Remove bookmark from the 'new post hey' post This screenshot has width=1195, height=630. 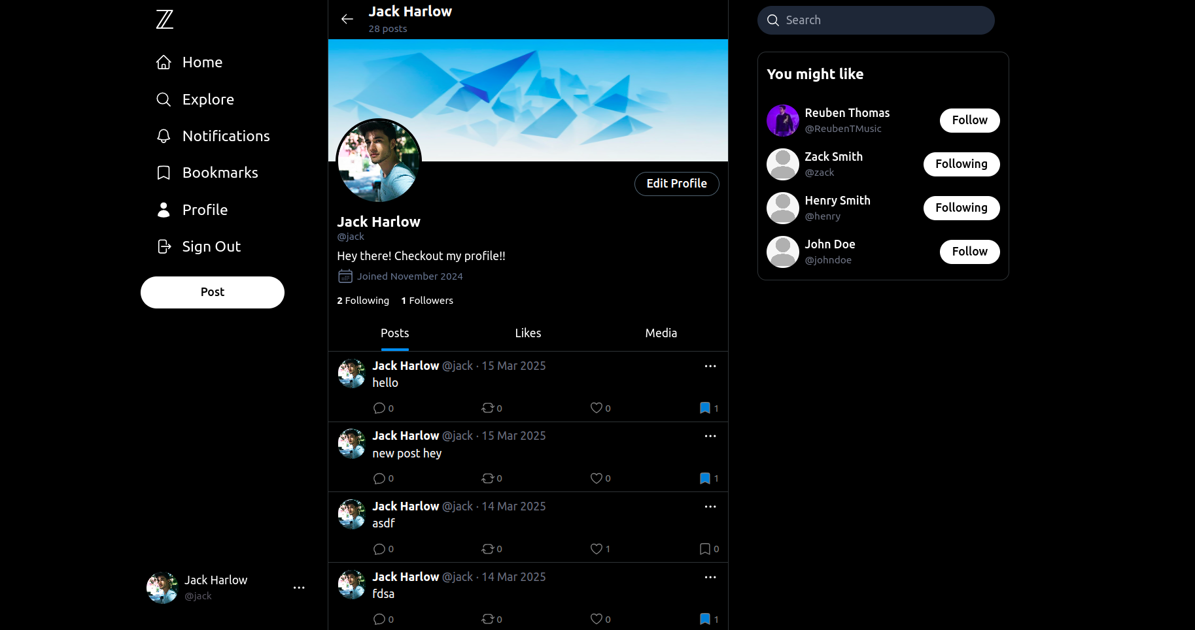[704, 478]
